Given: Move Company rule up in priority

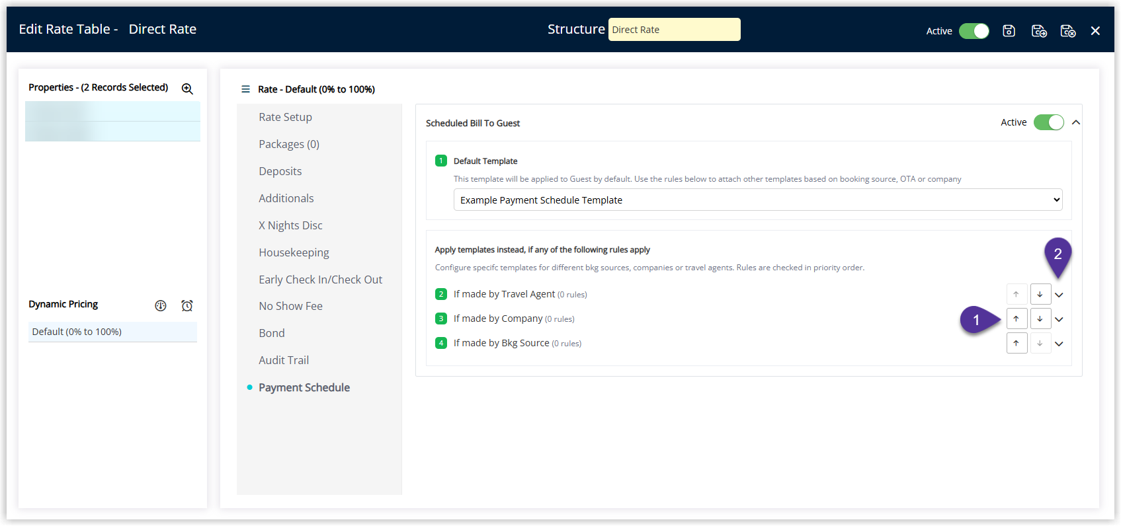Looking at the screenshot, I should [x=1017, y=319].
